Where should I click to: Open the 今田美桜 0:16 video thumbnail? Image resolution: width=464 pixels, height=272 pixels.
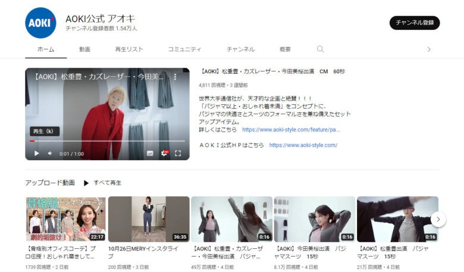tap(315, 219)
